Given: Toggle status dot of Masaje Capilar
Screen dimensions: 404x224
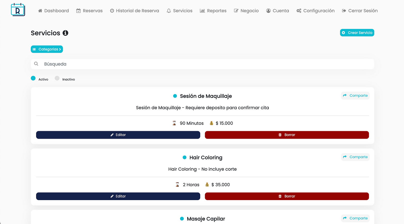Looking at the screenshot, I should (x=182, y=219).
